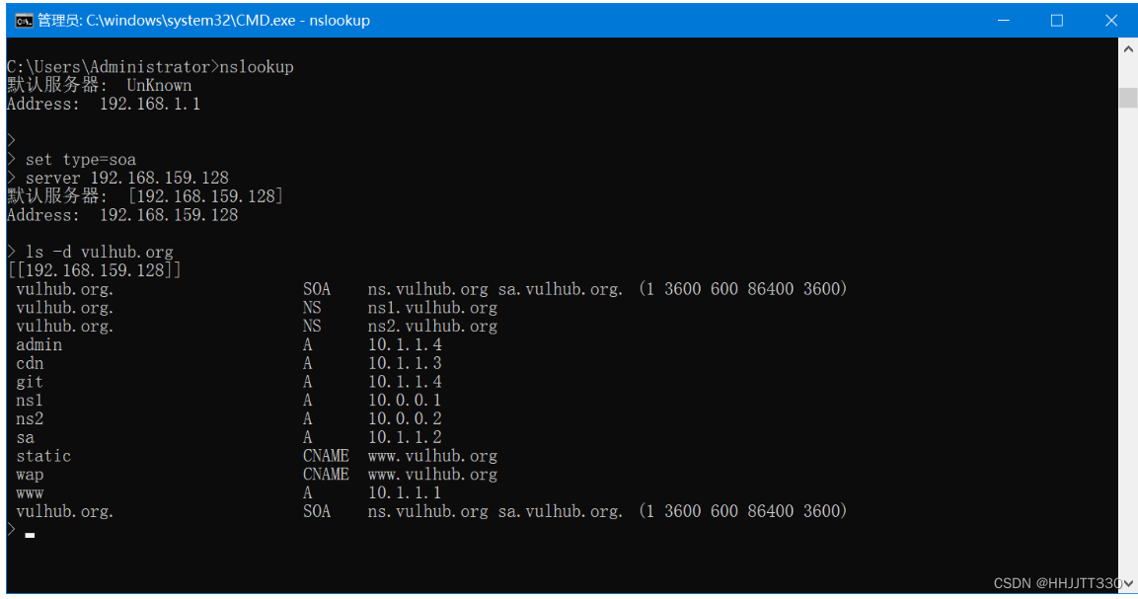
Task: Click the www A record 10.1.1.1
Action: pyautogui.click(x=405, y=492)
